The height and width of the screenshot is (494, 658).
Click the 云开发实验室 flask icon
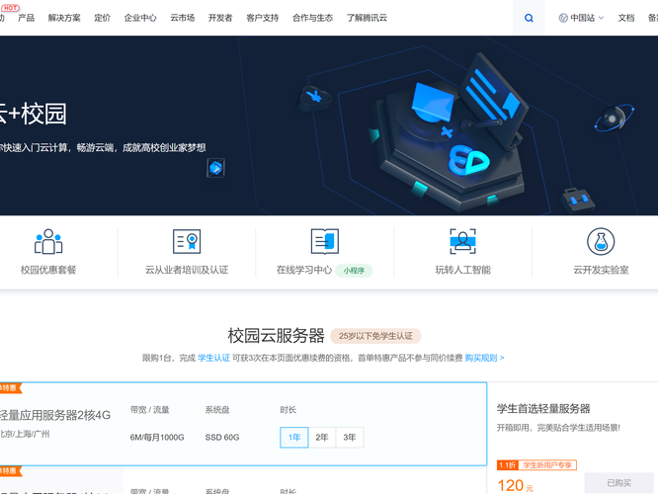601,242
